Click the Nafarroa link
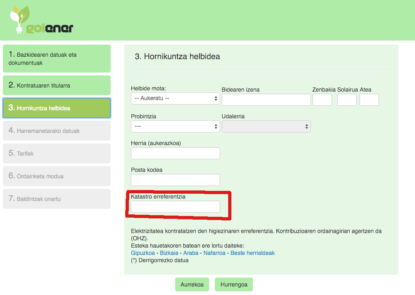This screenshot has width=415, height=295. coord(214,253)
